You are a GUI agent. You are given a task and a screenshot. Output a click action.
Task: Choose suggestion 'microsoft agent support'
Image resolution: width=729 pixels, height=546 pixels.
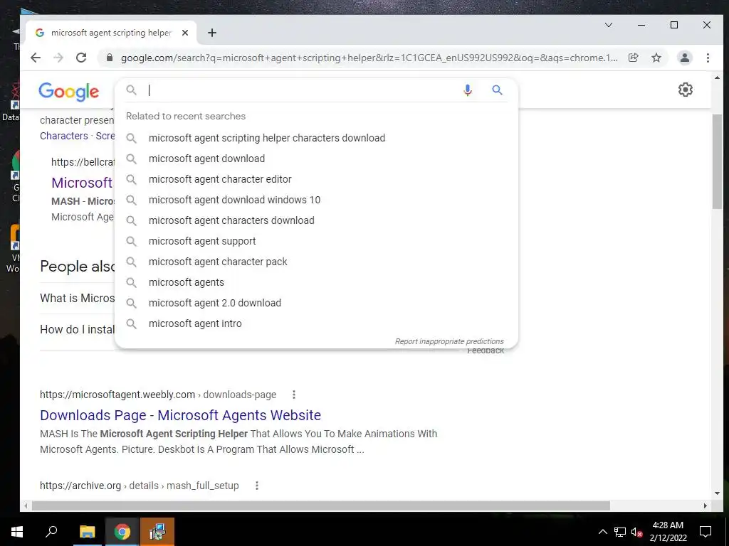pyautogui.click(x=316, y=241)
